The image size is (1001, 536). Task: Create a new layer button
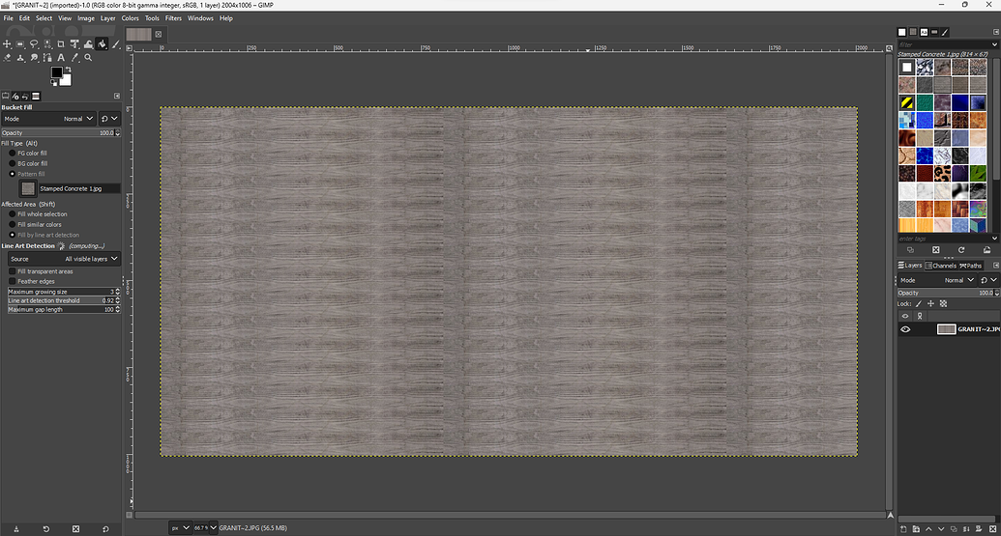pos(903,529)
